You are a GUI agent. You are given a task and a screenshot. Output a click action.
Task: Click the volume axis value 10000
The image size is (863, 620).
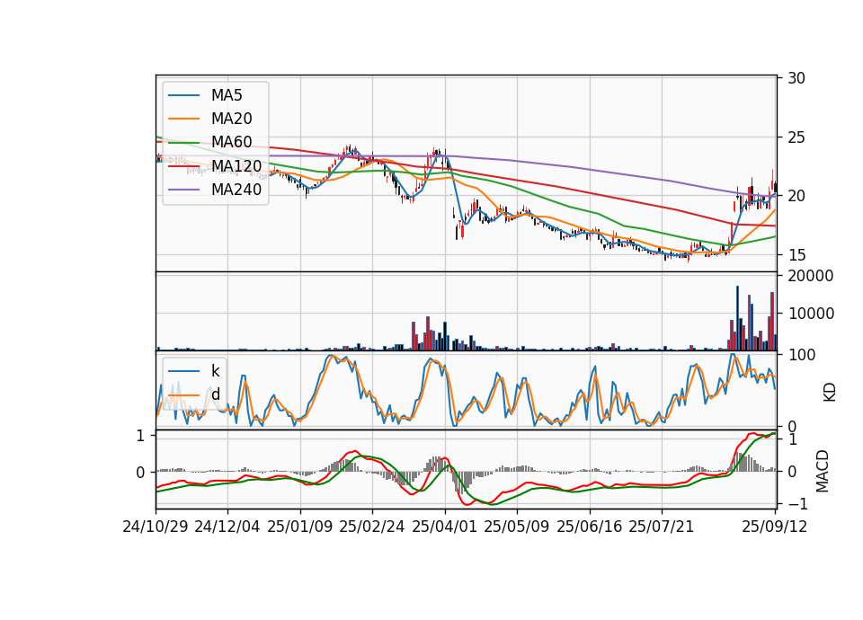click(811, 314)
